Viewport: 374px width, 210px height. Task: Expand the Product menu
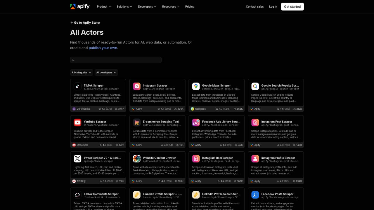coord(104,6)
